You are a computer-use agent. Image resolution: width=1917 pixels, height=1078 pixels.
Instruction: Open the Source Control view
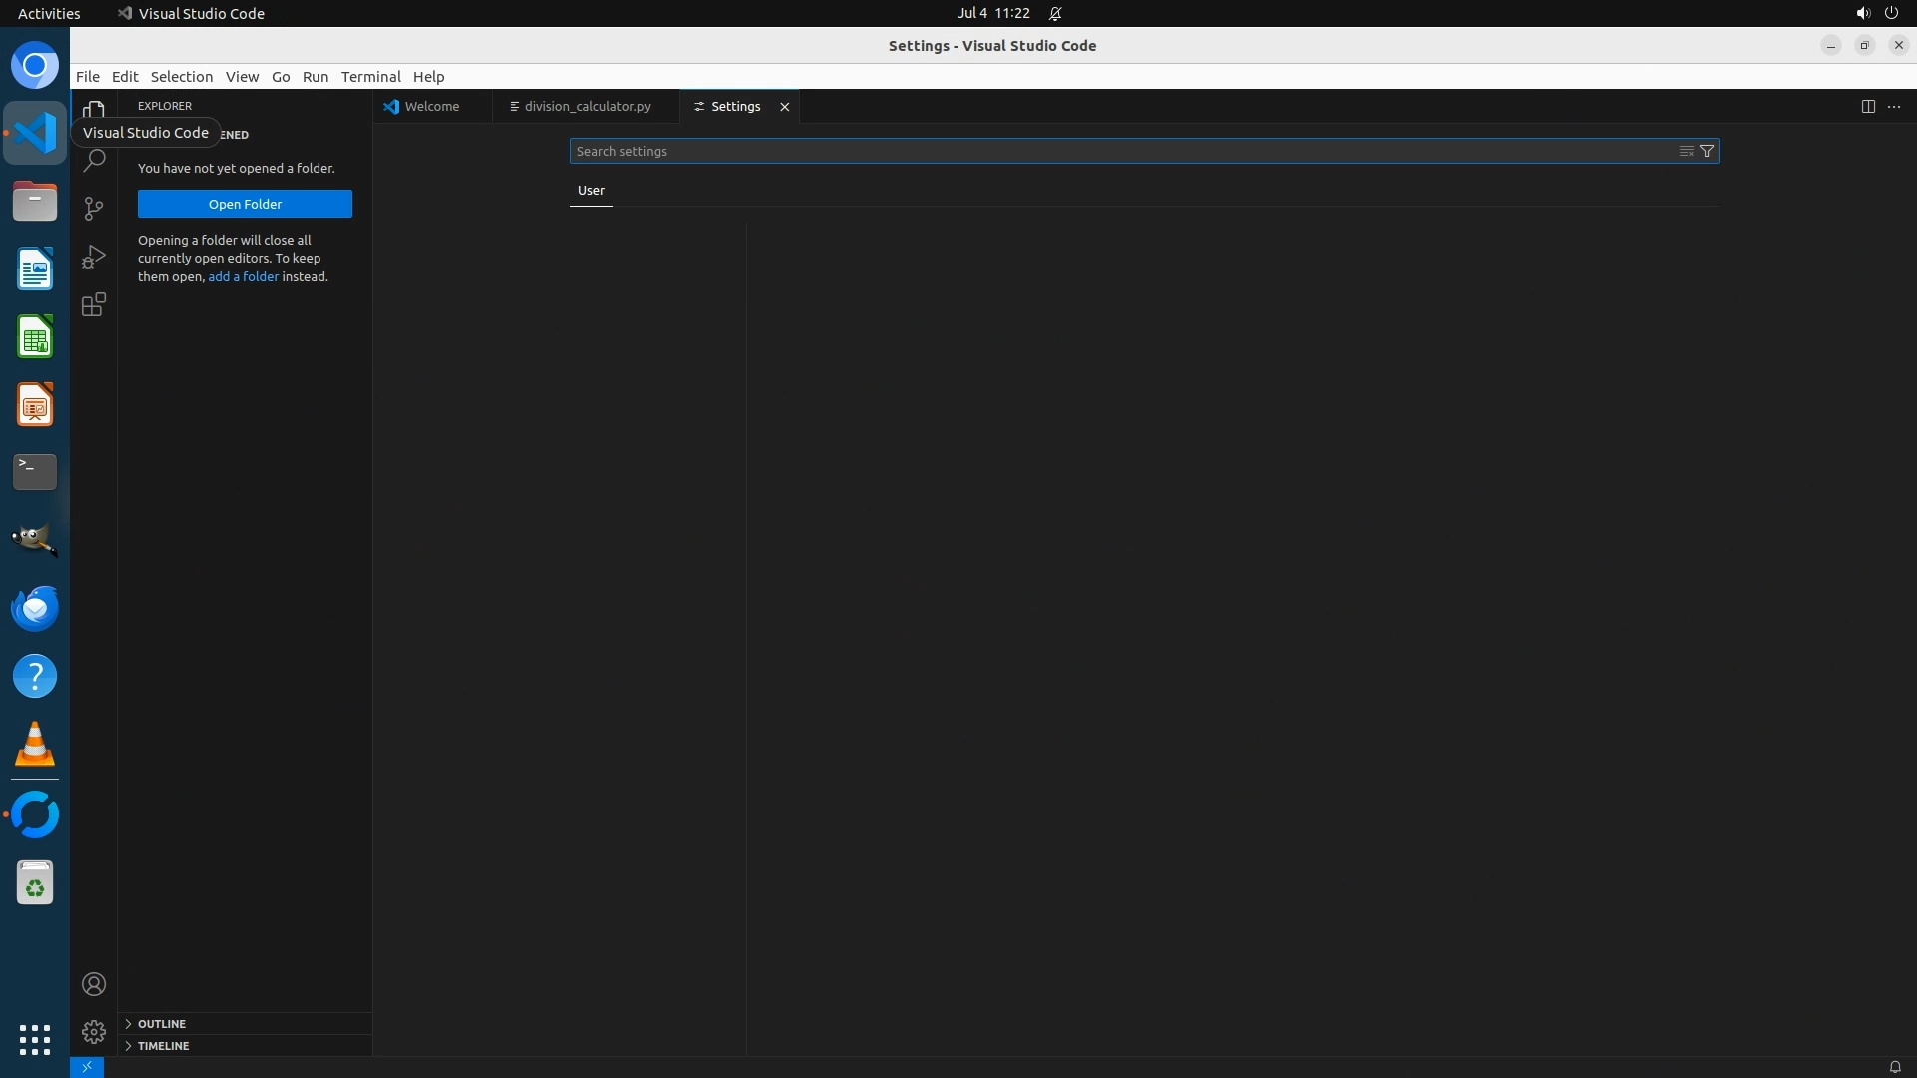[x=94, y=208]
